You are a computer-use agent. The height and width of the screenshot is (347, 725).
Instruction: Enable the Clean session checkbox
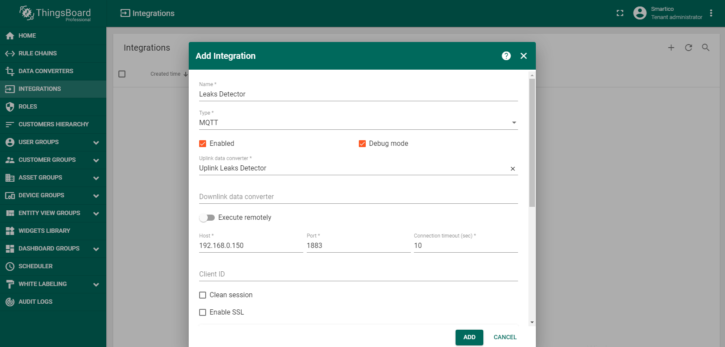[x=203, y=295]
